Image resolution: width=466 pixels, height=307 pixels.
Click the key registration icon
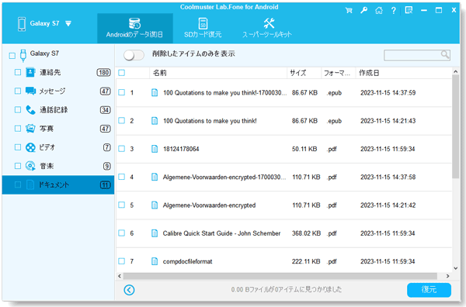pyautogui.click(x=363, y=10)
